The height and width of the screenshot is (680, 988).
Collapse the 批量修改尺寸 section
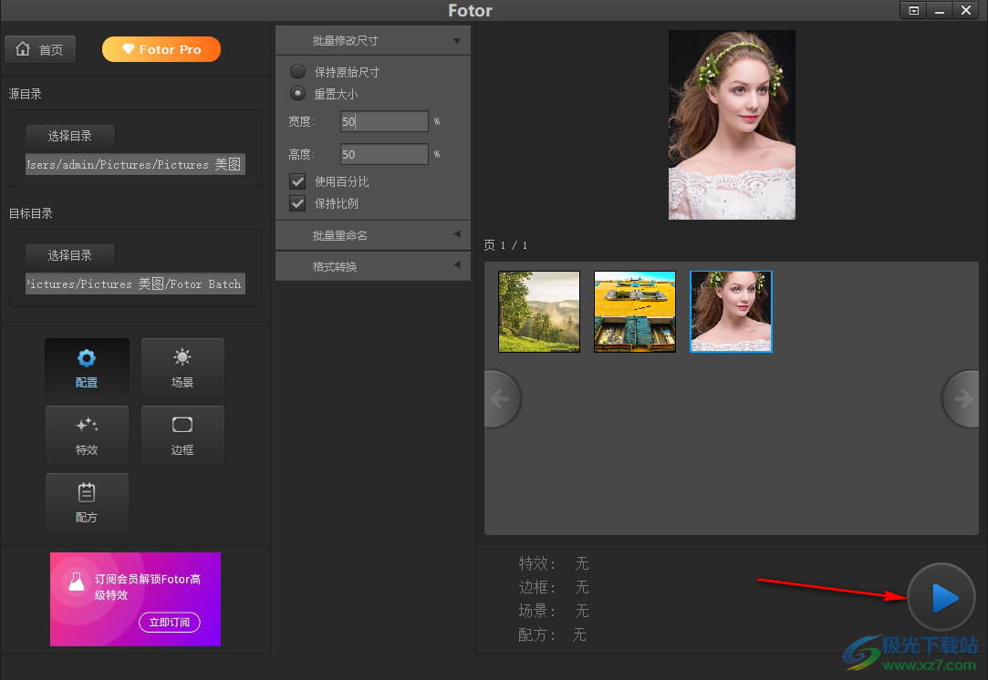[x=373, y=40]
